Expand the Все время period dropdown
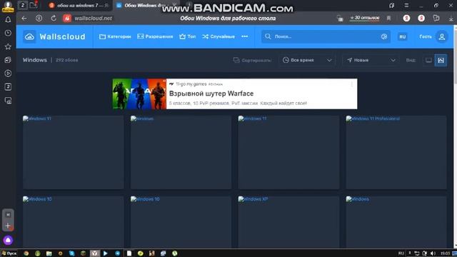Viewport: 457px width, 257px height. pyautogui.click(x=307, y=60)
